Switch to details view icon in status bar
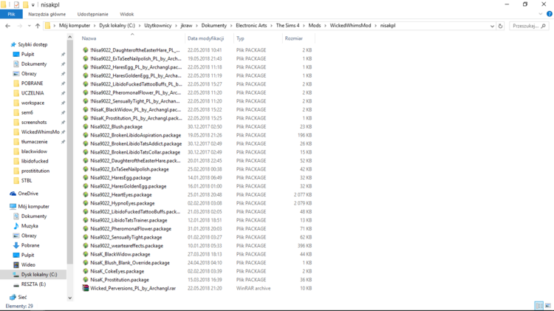Image resolution: width=554 pixels, height=311 pixels. [x=538, y=306]
